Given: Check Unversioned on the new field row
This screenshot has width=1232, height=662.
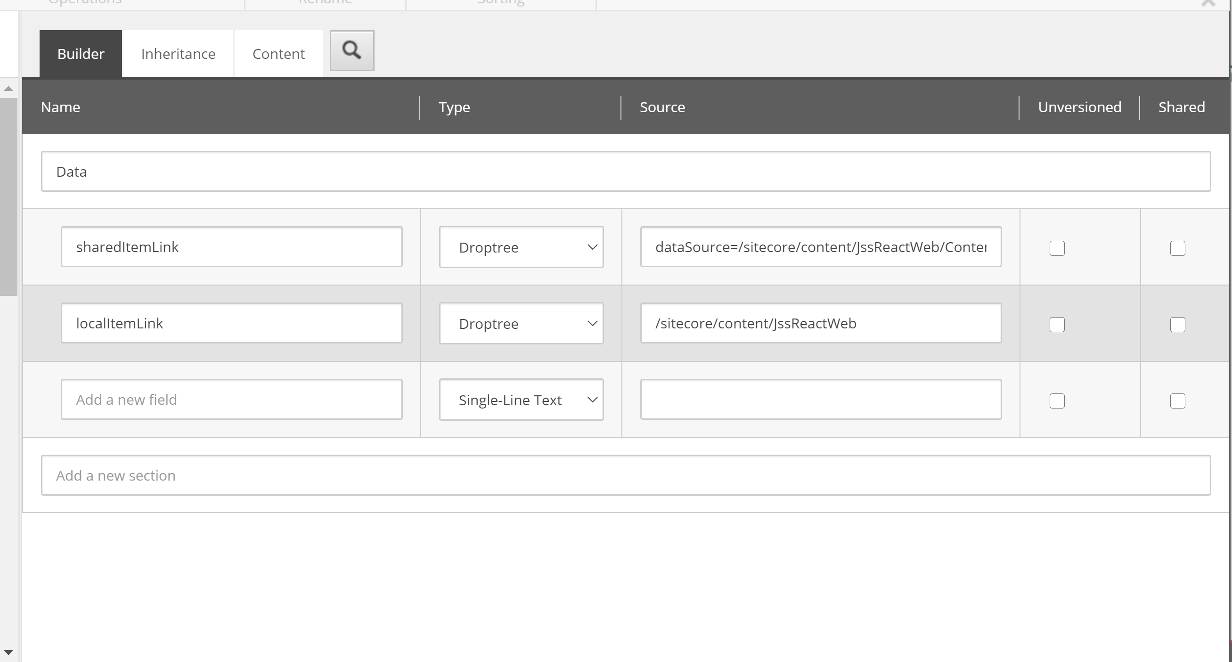Looking at the screenshot, I should pyautogui.click(x=1057, y=401).
